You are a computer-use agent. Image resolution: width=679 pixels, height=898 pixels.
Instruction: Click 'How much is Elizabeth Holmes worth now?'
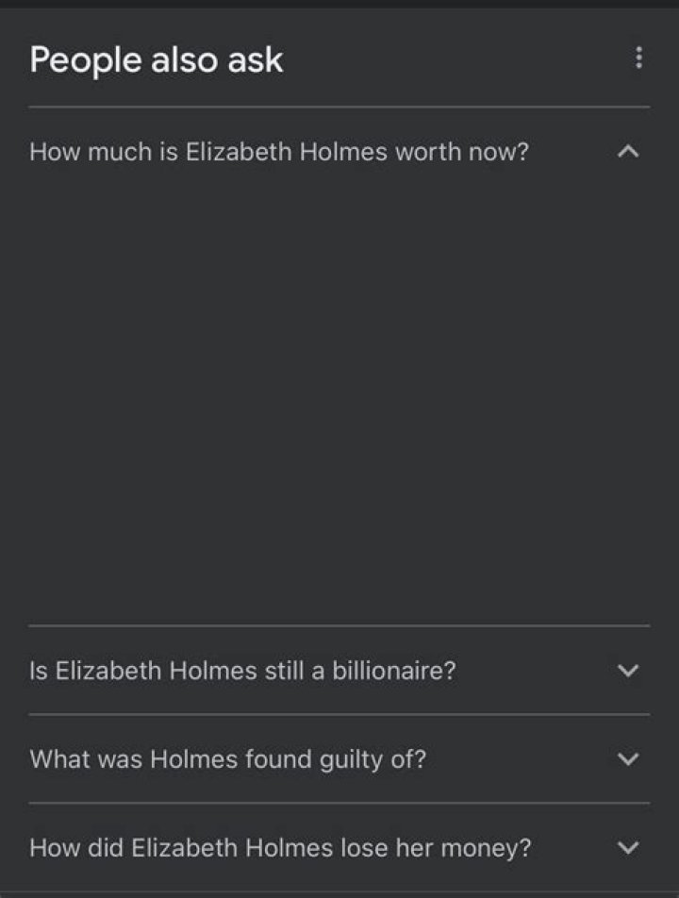click(279, 150)
